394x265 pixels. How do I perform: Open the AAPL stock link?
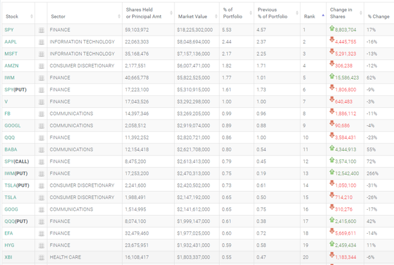click(10, 42)
